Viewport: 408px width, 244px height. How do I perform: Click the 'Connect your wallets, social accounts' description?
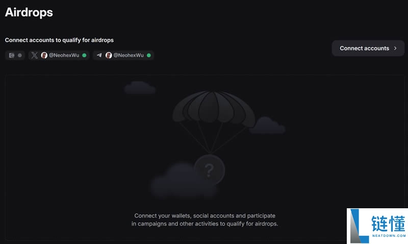[x=205, y=219]
